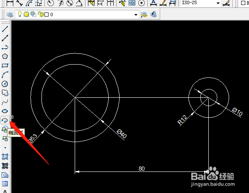The image size is (249, 193).
Task: Click the Quick Leader tool
Action: click(x=122, y=3)
